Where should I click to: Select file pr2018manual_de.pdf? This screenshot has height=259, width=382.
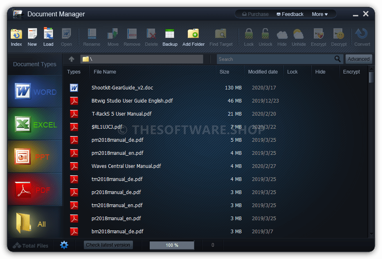click(116, 192)
